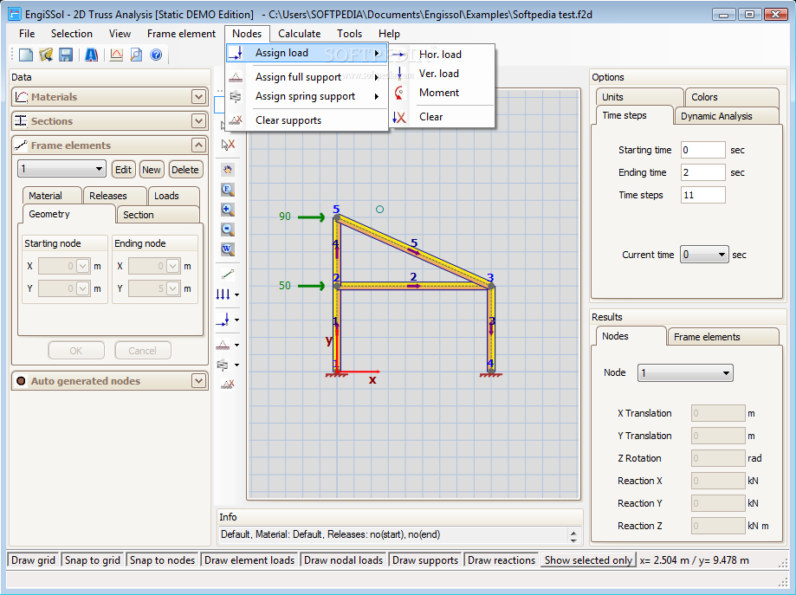
Task: Click the zoom window magnifier icon
Action: click(x=228, y=249)
